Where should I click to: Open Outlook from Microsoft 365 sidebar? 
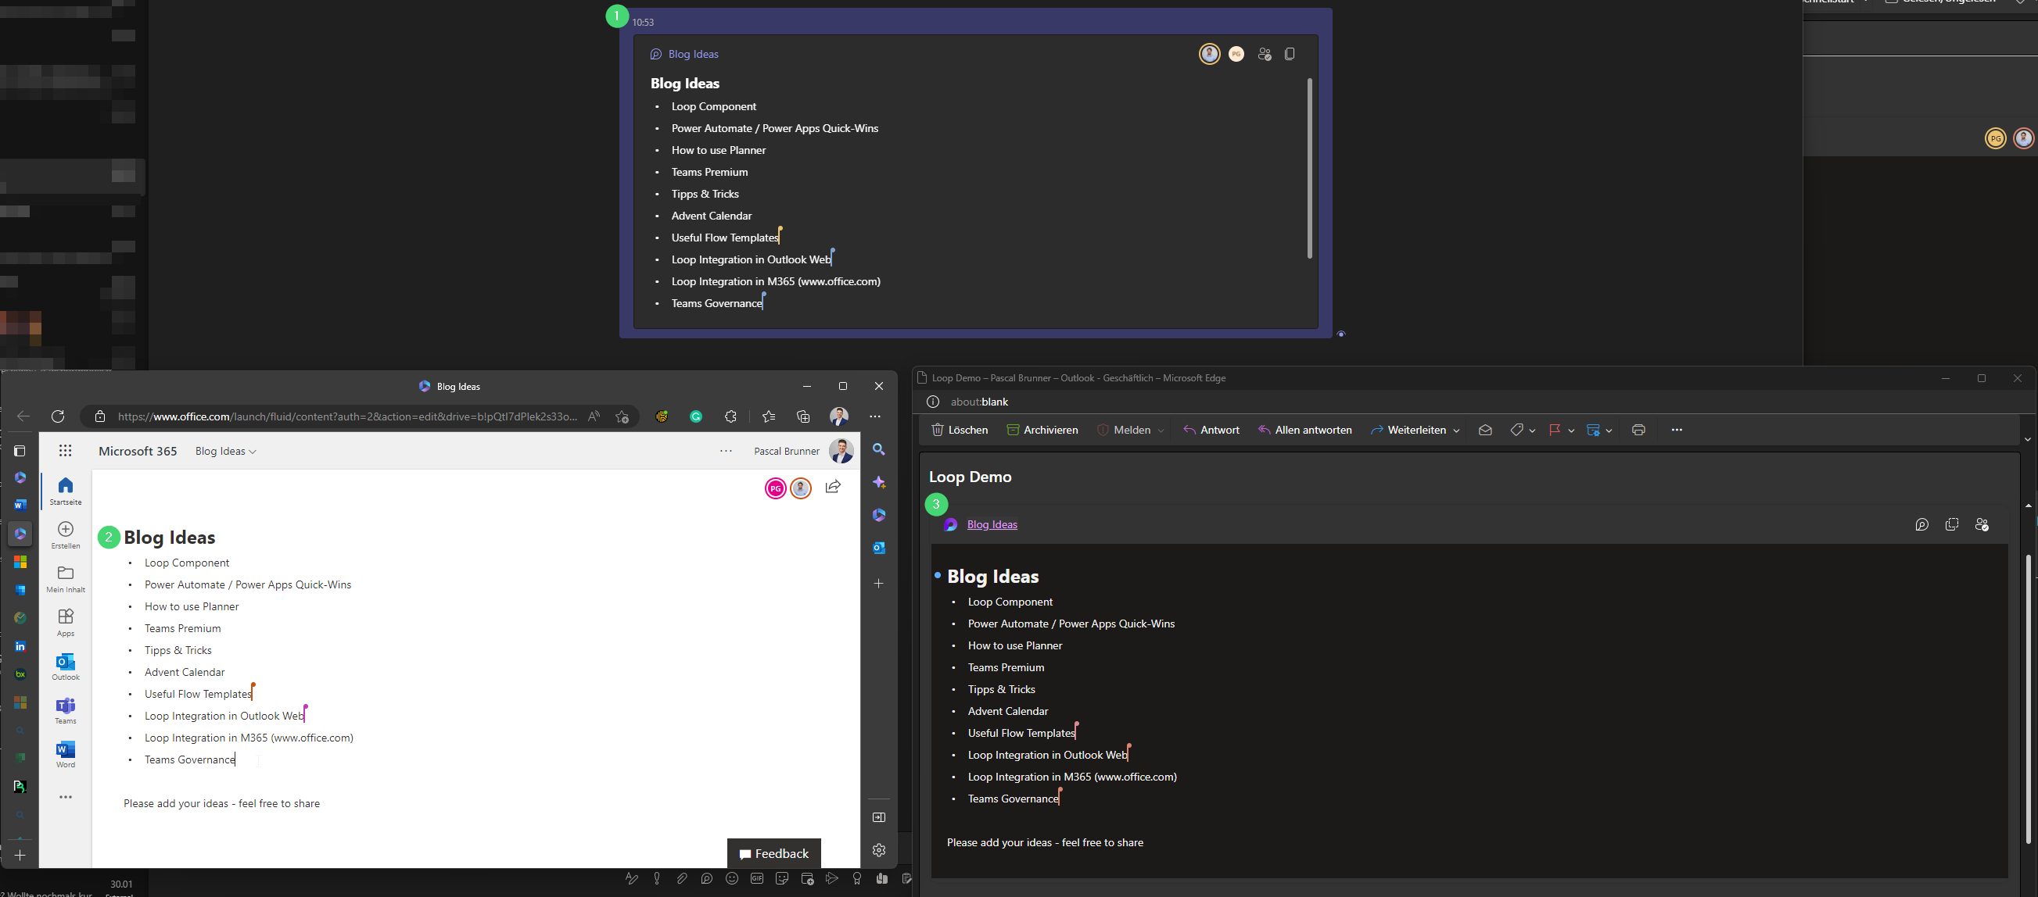tap(66, 666)
